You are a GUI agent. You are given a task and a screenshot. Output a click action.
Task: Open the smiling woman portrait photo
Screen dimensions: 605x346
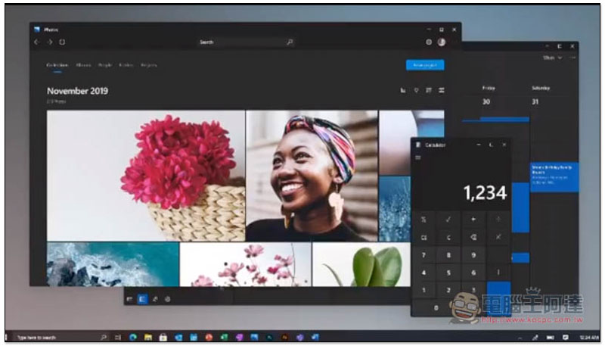(312, 175)
